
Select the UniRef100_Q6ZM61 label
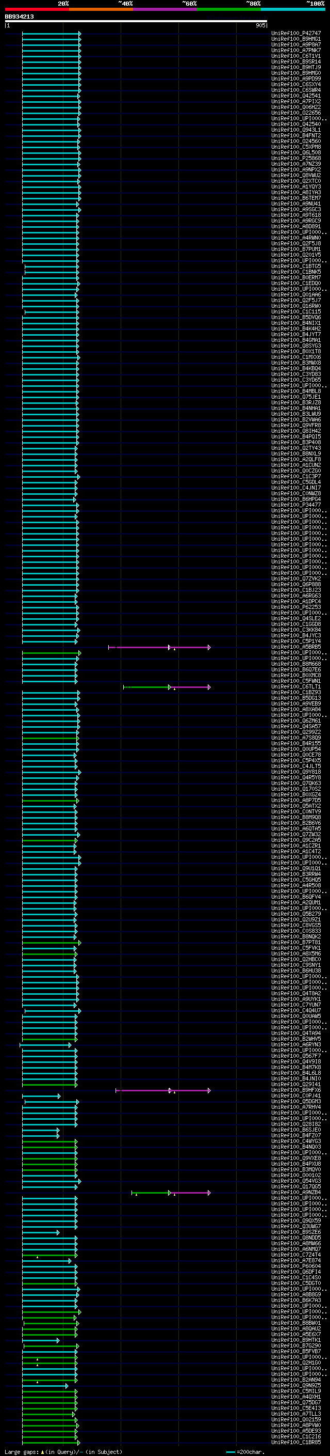[296, 721]
